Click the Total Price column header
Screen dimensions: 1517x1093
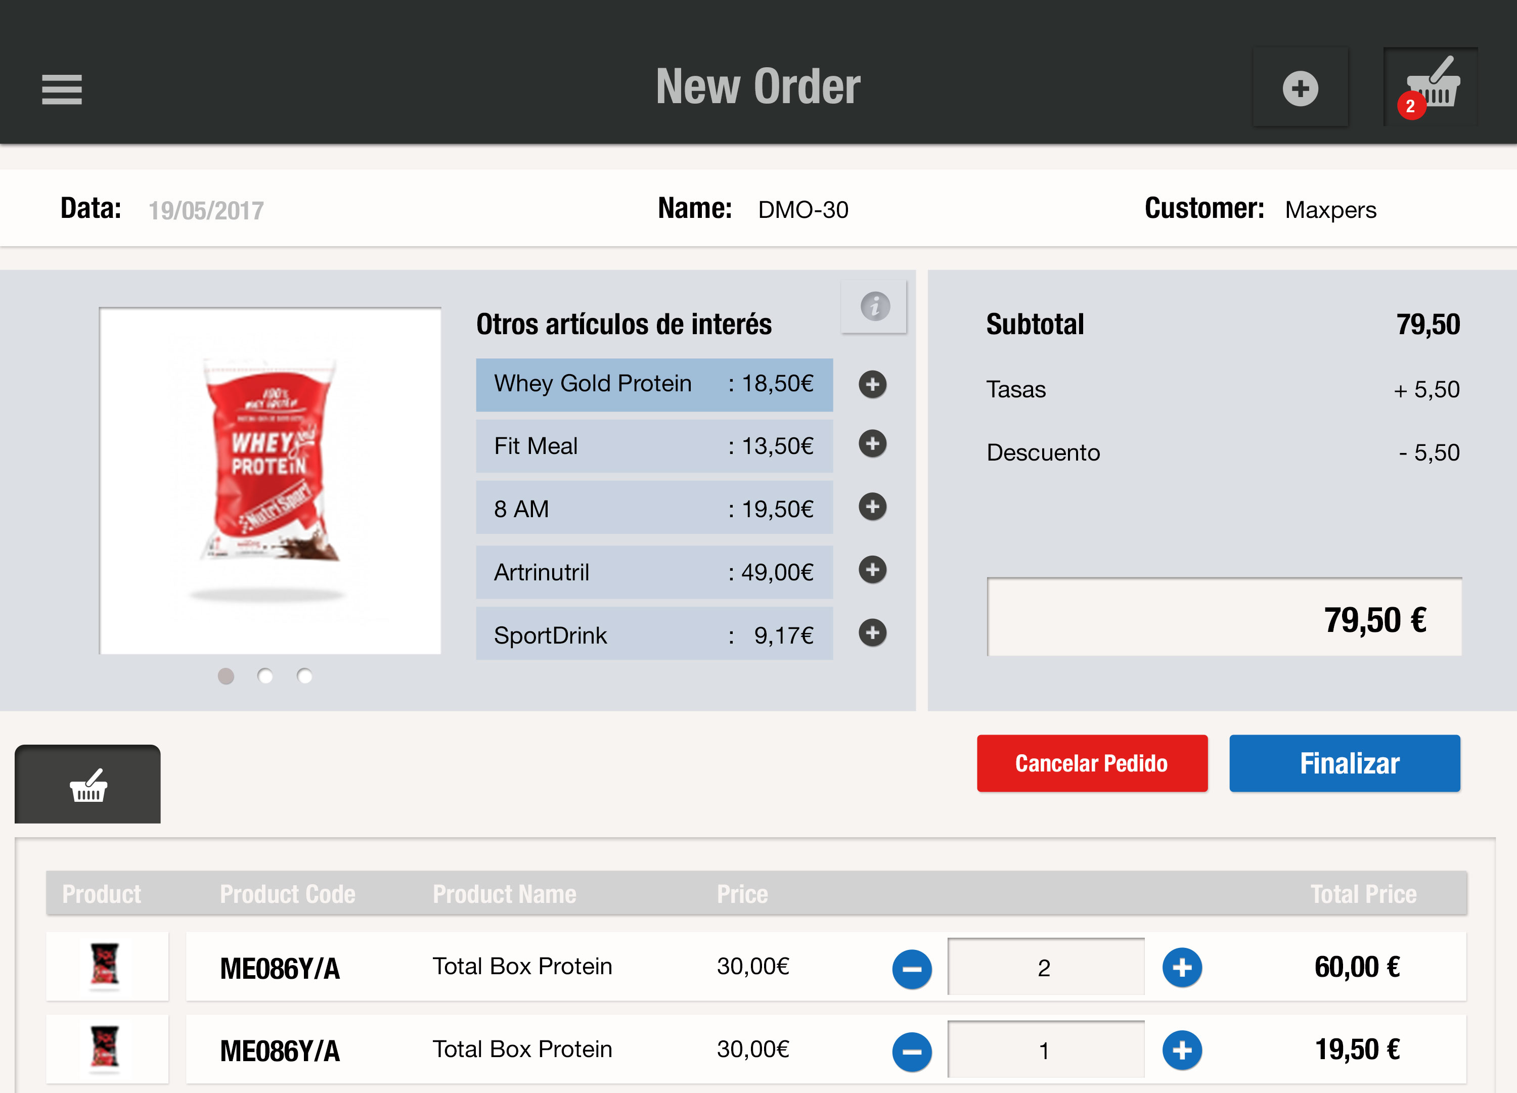click(1363, 894)
